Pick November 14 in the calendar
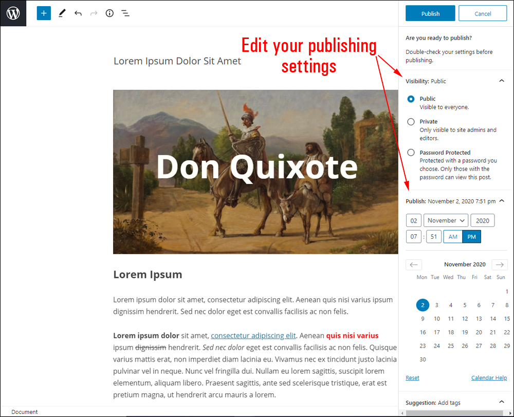The height and width of the screenshot is (417, 514). (x=493, y=319)
